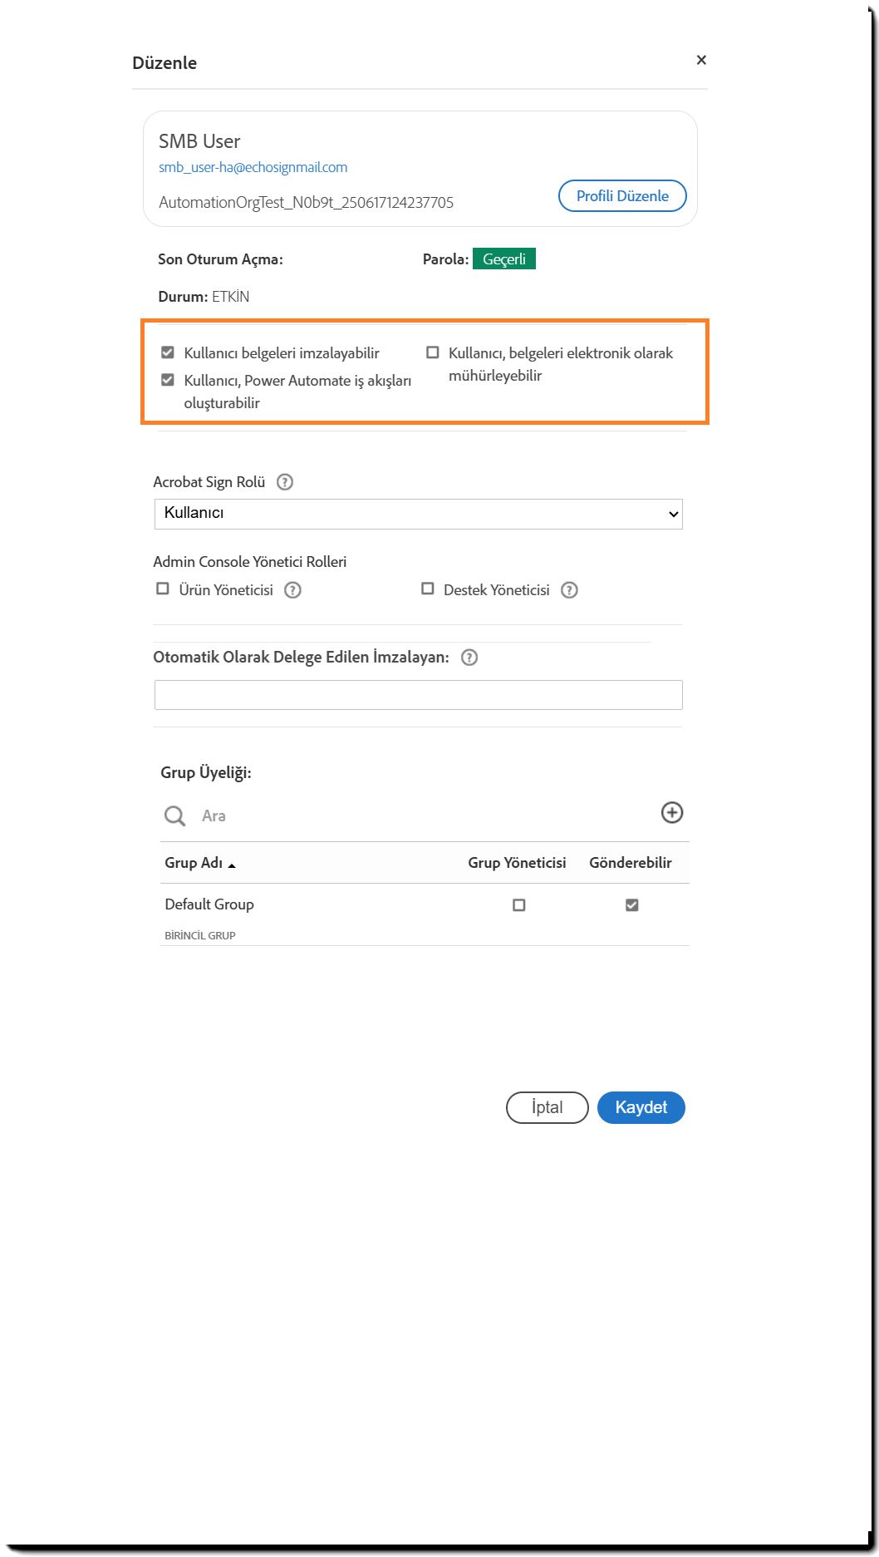Toggle Power Automate iş akışları checkbox
Viewport: 879px width, 1557px height.
(168, 380)
